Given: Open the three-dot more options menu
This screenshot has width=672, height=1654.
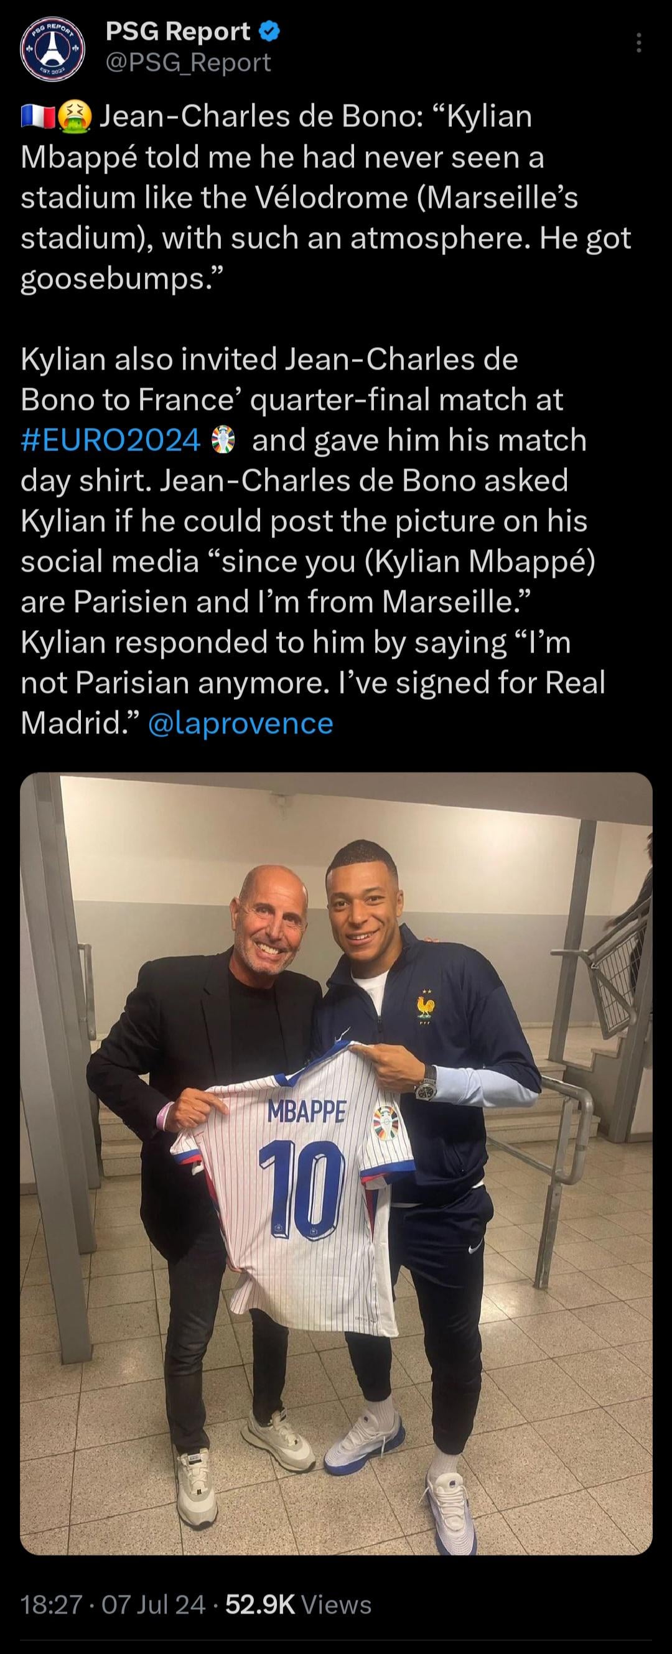Looking at the screenshot, I should click(x=638, y=42).
